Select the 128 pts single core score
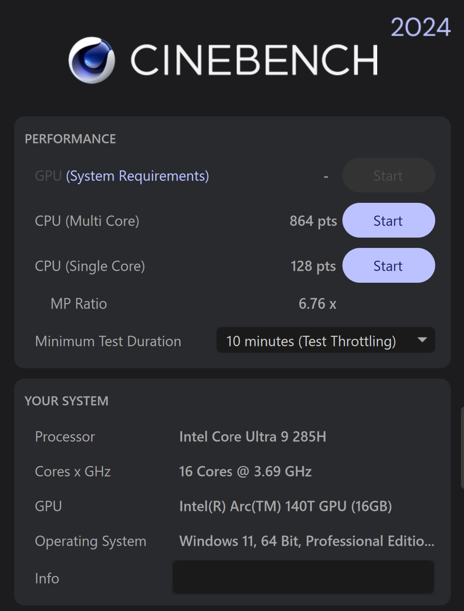Image resolution: width=464 pixels, height=611 pixels. 313,266
